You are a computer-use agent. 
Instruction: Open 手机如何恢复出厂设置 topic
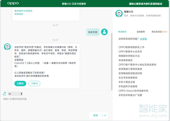point(130,95)
